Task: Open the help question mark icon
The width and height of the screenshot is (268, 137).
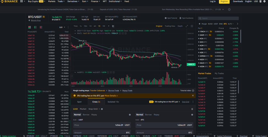Action: click(261, 1)
